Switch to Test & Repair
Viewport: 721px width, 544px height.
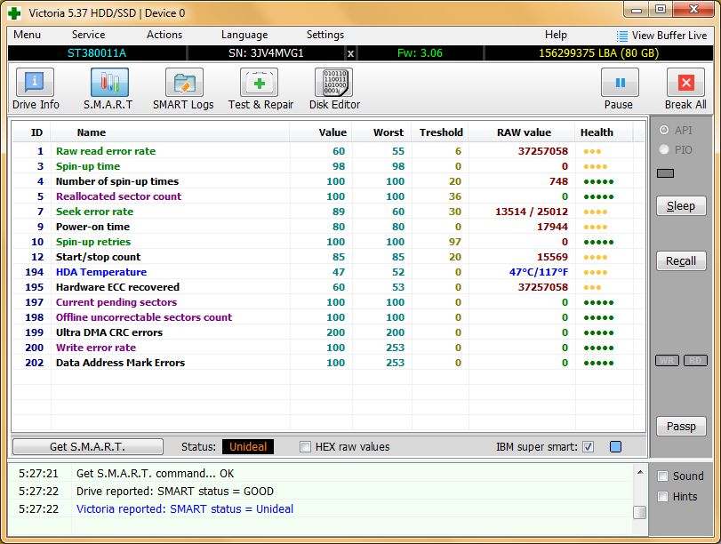(260, 89)
